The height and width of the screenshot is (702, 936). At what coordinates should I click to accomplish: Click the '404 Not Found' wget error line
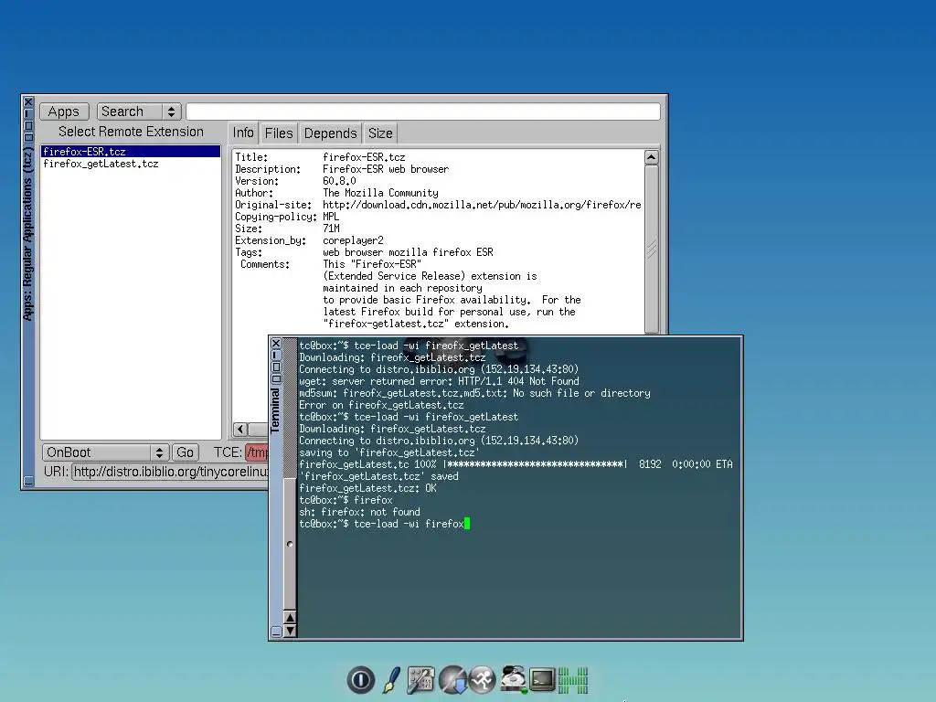point(439,381)
